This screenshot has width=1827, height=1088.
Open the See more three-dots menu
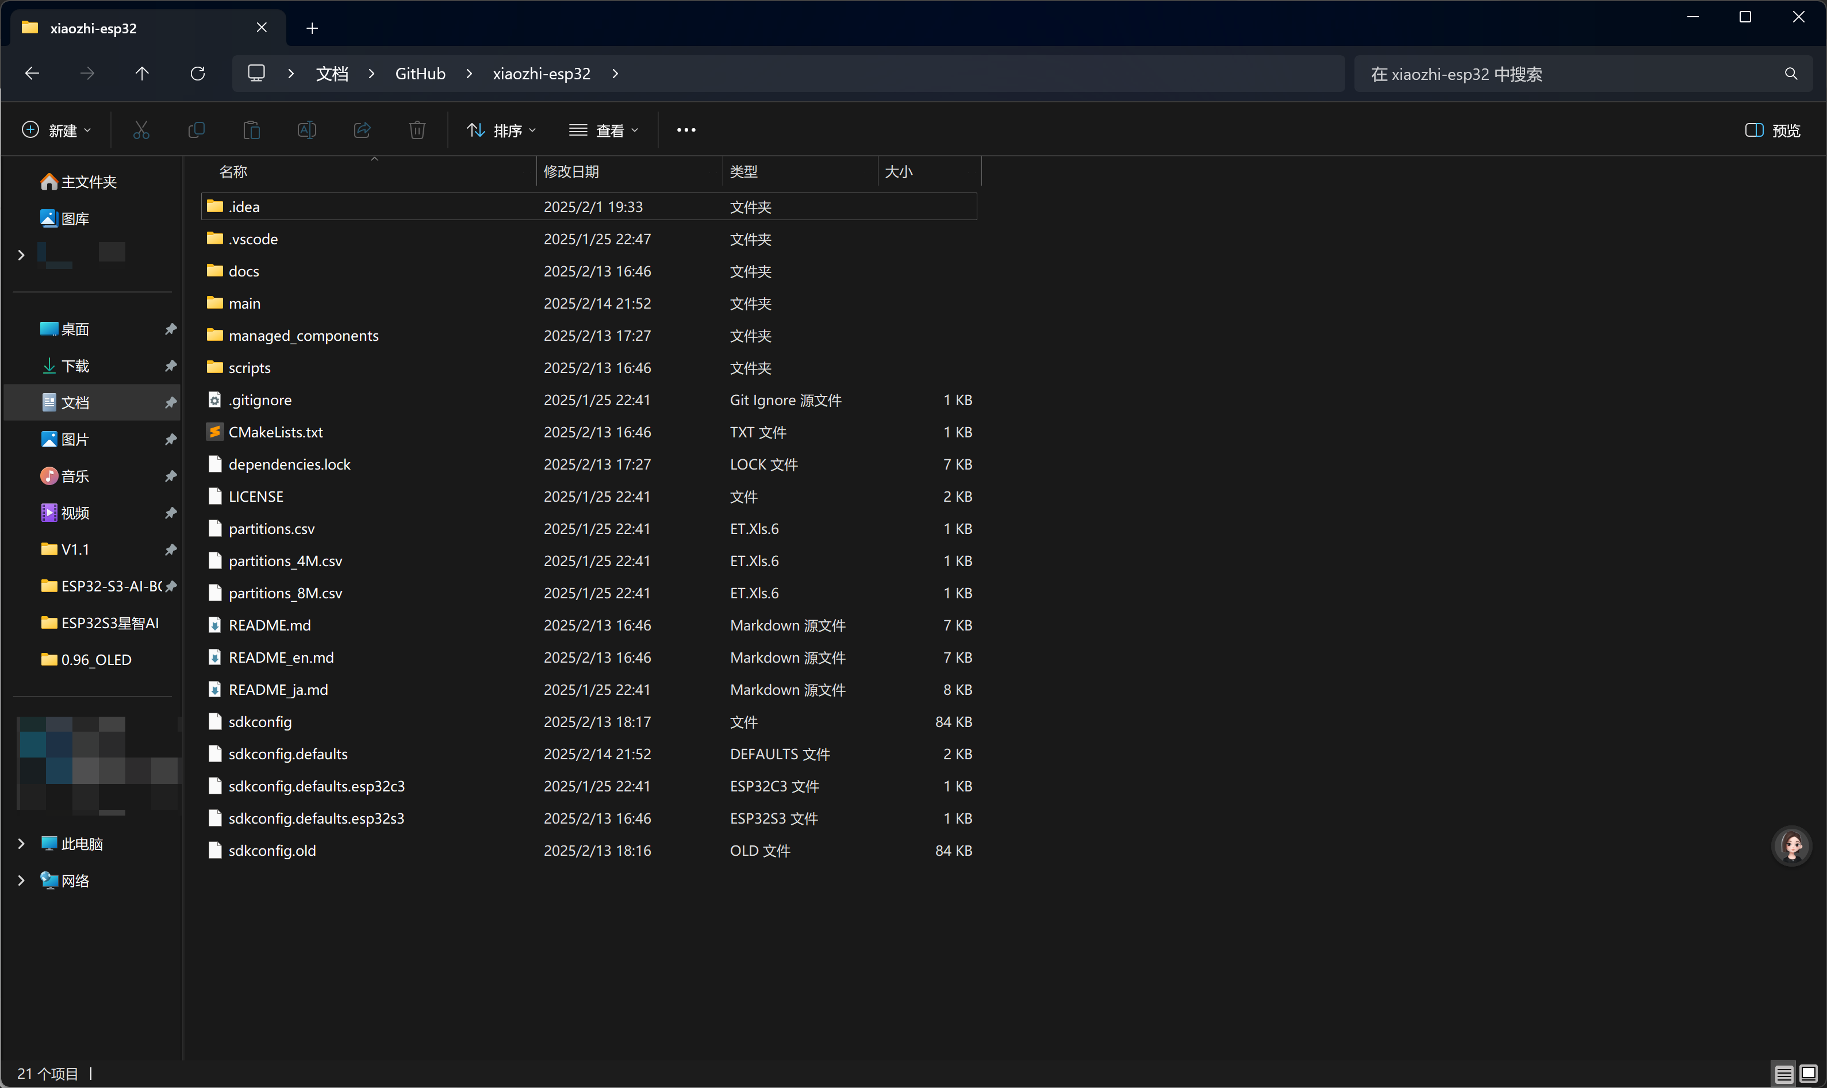[686, 130]
